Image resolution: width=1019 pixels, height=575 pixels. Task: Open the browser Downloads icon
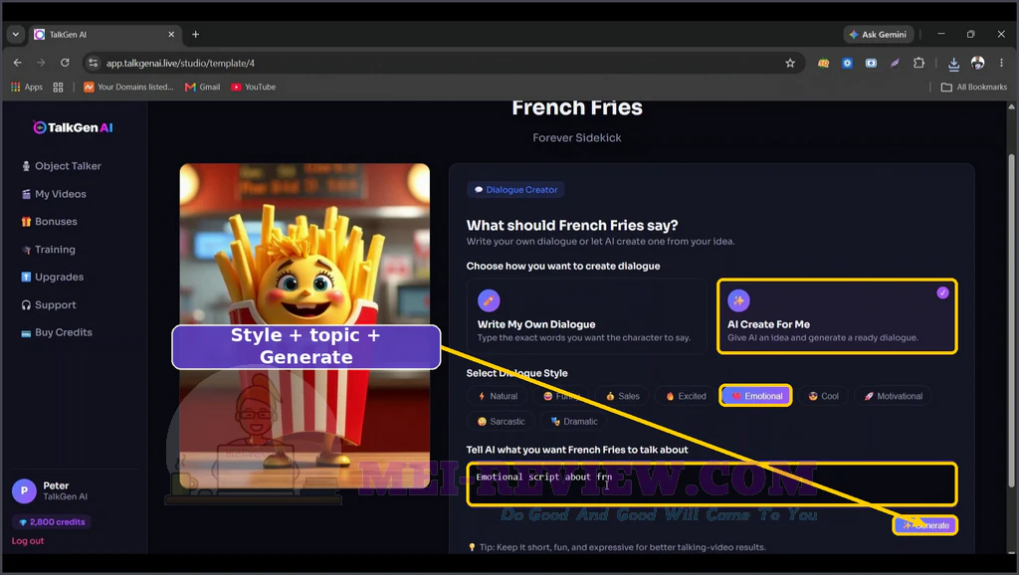tap(953, 63)
